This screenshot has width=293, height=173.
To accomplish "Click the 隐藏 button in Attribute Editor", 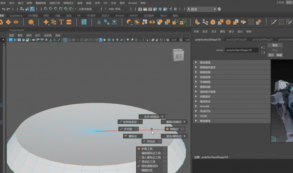I will click(x=279, y=55).
